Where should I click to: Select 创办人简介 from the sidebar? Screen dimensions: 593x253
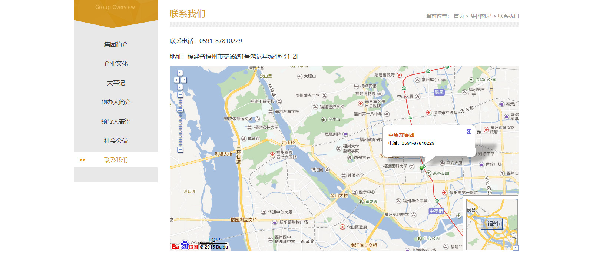point(116,102)
